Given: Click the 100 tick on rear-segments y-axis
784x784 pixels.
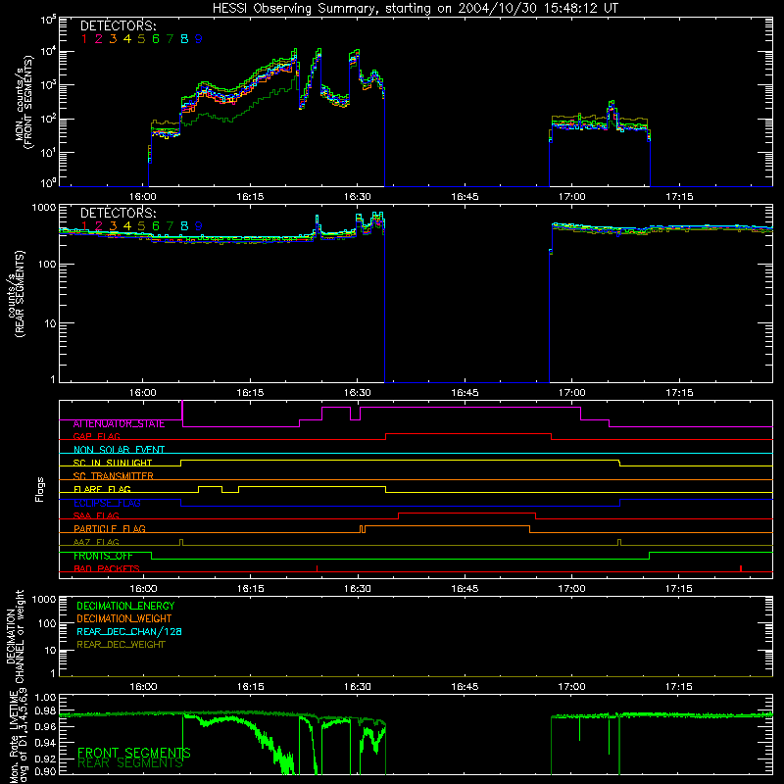Looking at the screenshot, I should pyautogui.click(x=47, y=264).
